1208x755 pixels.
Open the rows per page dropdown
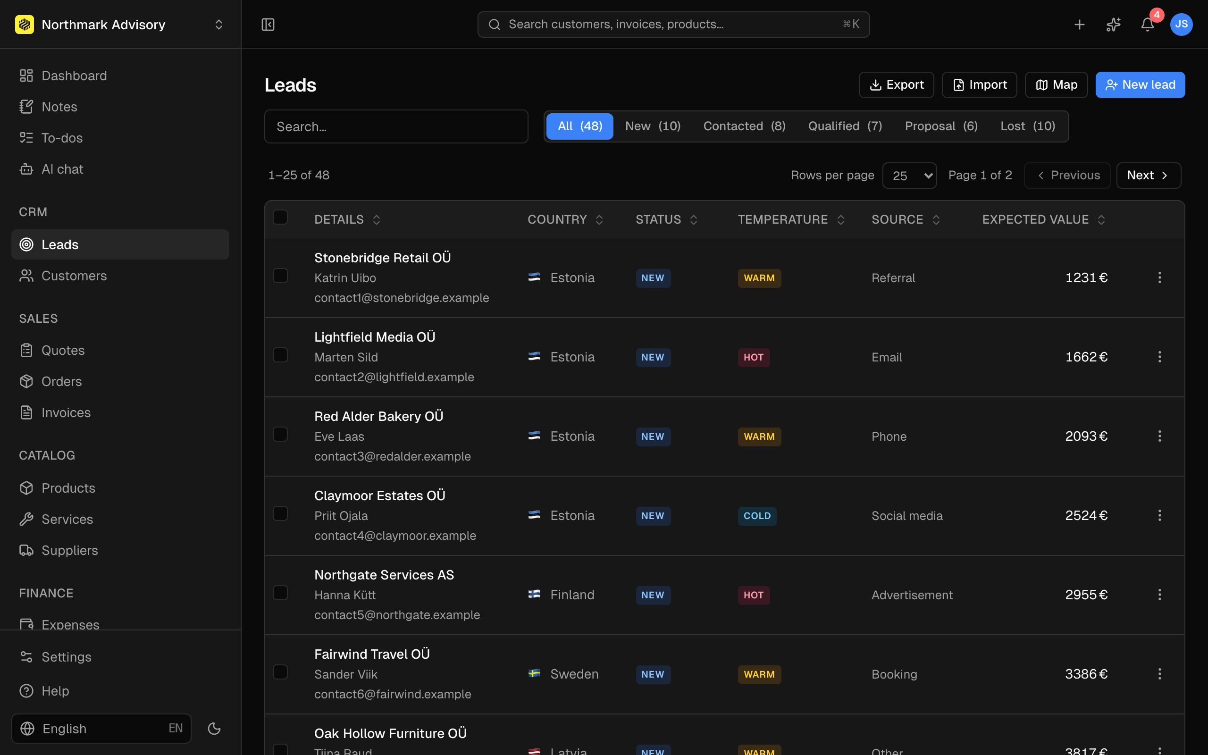909,176
